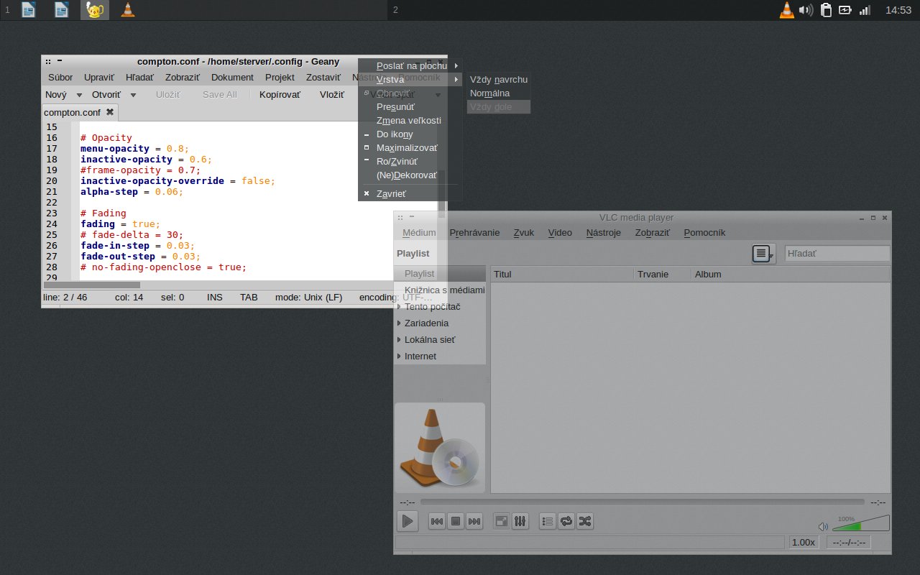Expand the 'Tento počítač' tree item
The image size is (920, 575).
pos(399,307)
